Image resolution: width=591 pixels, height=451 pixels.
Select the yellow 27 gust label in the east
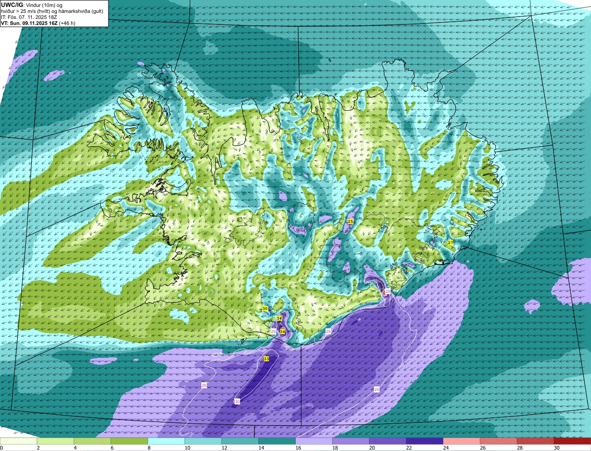[451, 242]
